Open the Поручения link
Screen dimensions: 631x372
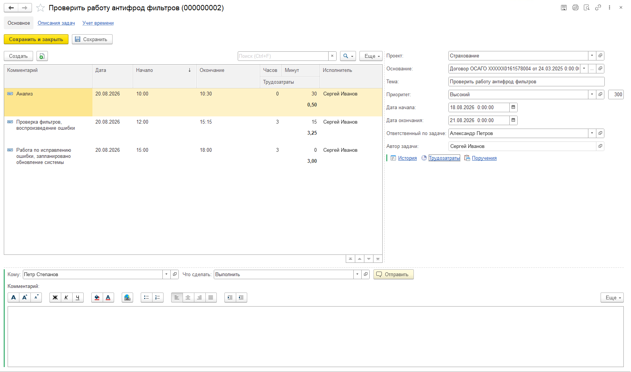click(x=484, y=158)
